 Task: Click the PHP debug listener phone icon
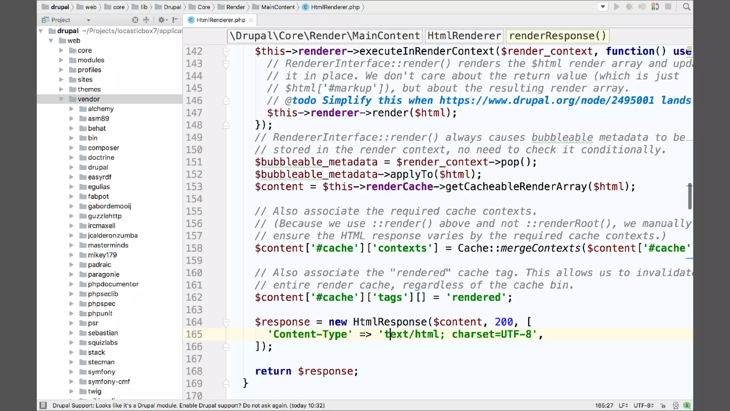(655, 7)
